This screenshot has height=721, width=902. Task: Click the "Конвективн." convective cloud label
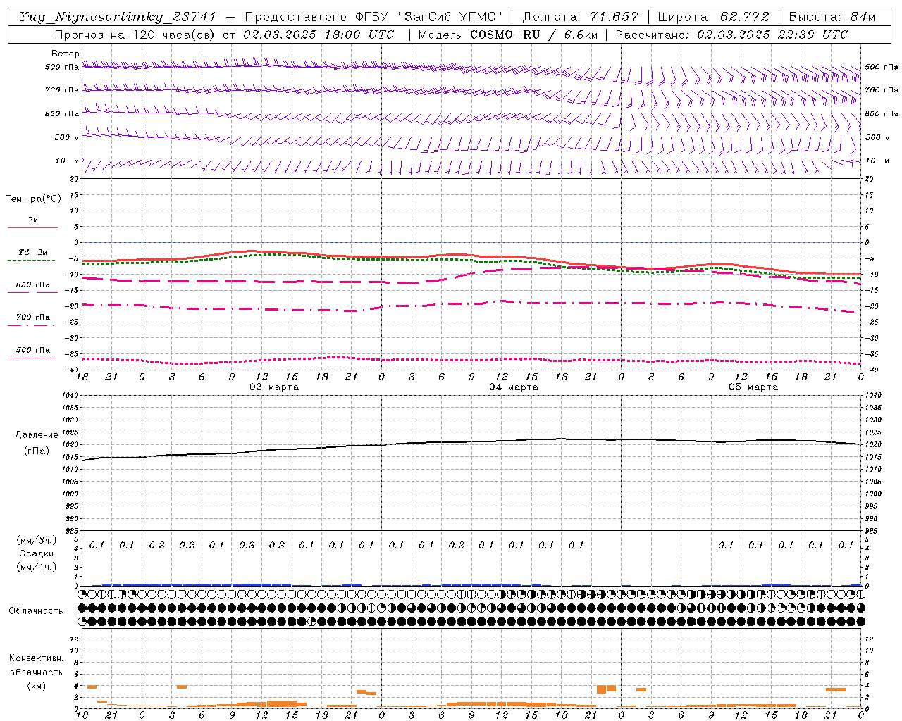[x=37, y=658]
